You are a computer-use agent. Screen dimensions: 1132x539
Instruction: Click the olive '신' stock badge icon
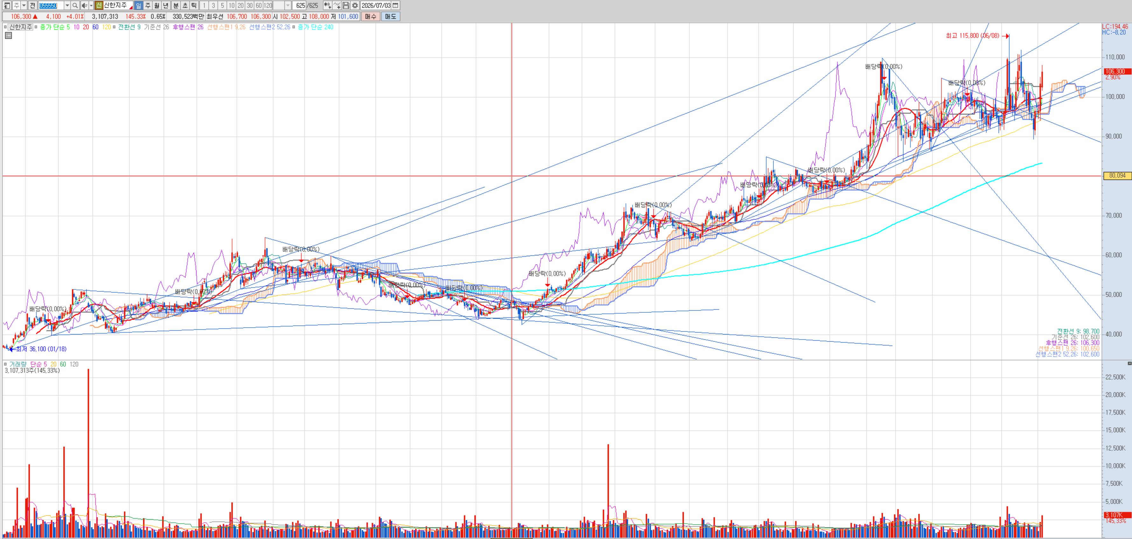(x=99, y=6)
